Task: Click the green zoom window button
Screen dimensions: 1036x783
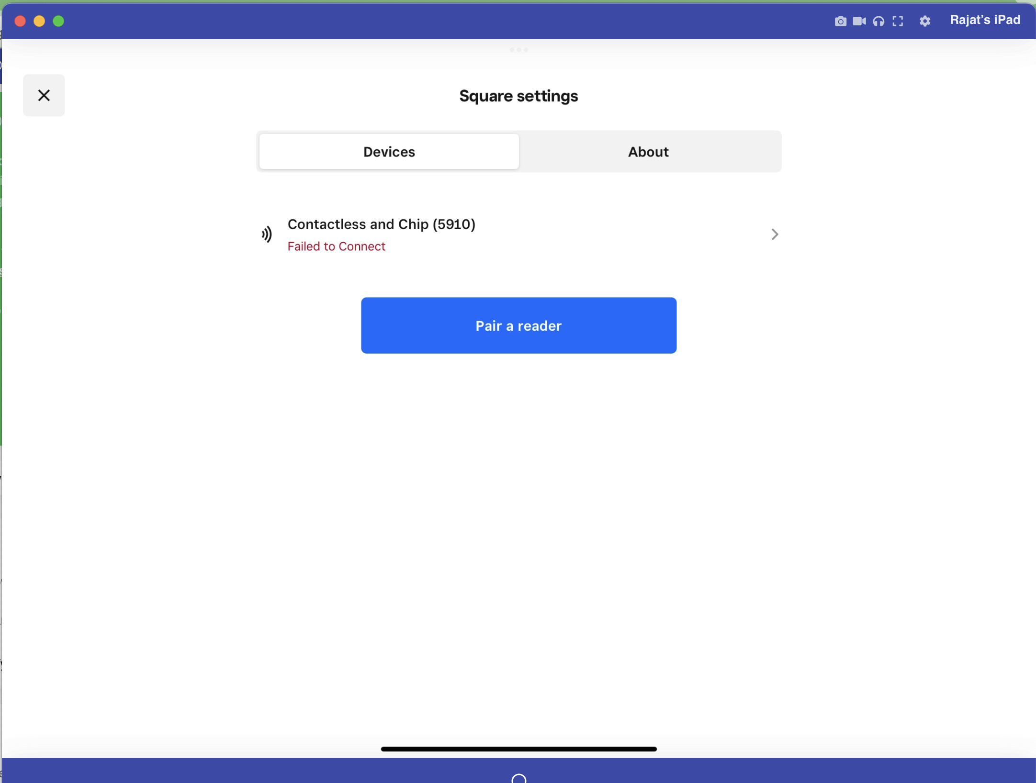Action: (58, 21)
